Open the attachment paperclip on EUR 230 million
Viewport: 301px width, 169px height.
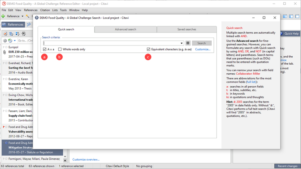click(x=5, y=52)
